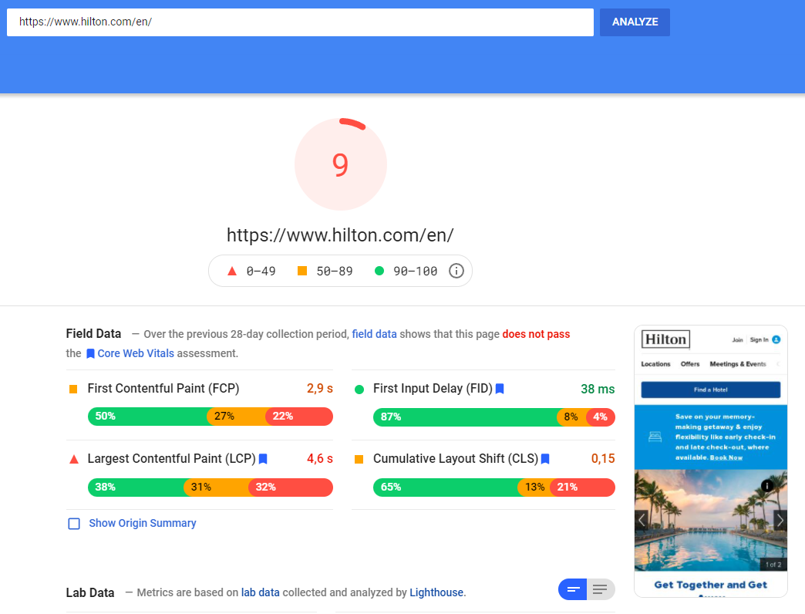The height and width of the screenshot is (614, 805).
Task: Open the 'lab data' link
Action: coord(261,592)
